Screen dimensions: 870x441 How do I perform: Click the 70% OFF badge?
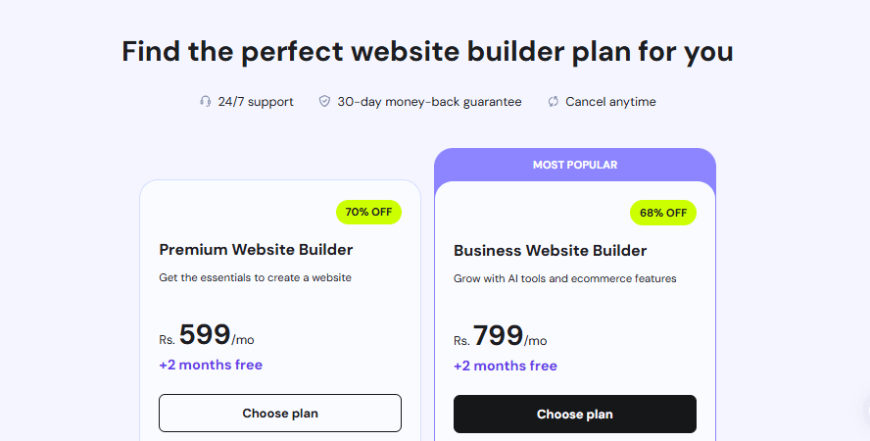pos(369,212)
